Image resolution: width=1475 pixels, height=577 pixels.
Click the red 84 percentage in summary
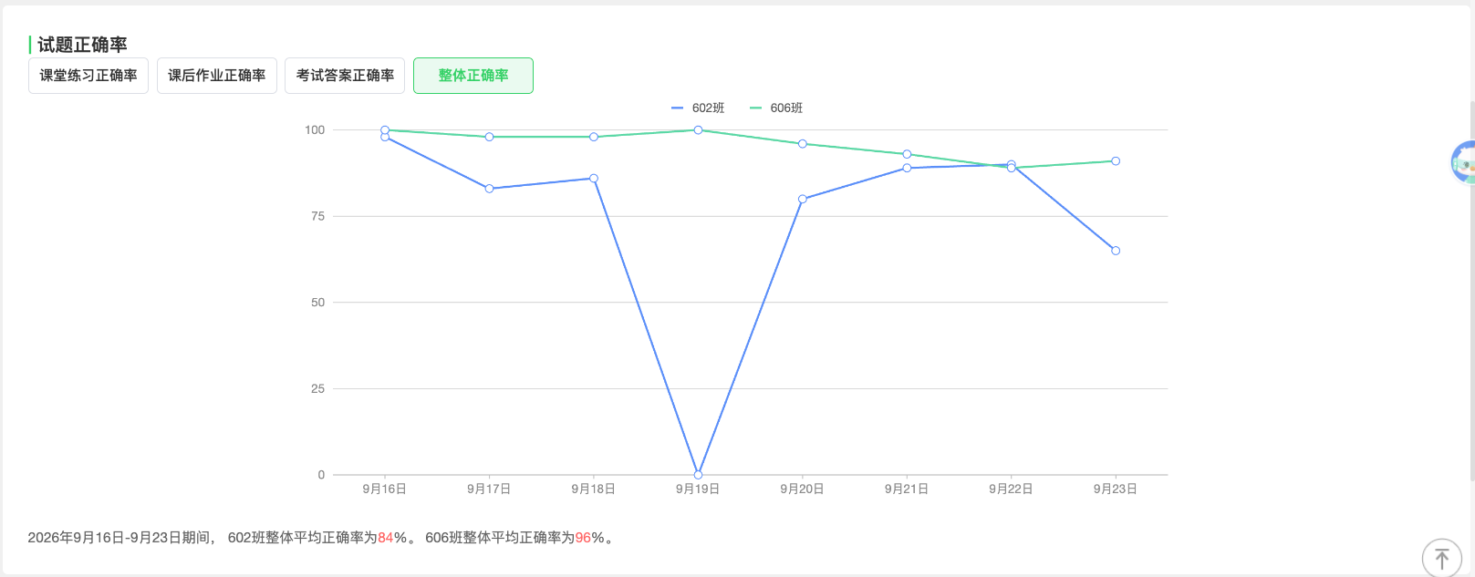386,538
